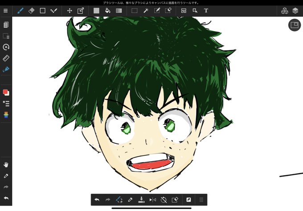303x211 pixels.
Task: Open the Panel divide tool
Action: (x=184, y=11)
